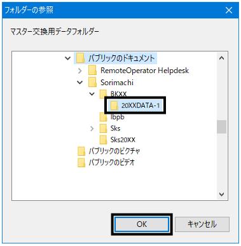Click the Sorimachi folder icon
Viewport: 241px width, 246px height.
pos(92,82)
